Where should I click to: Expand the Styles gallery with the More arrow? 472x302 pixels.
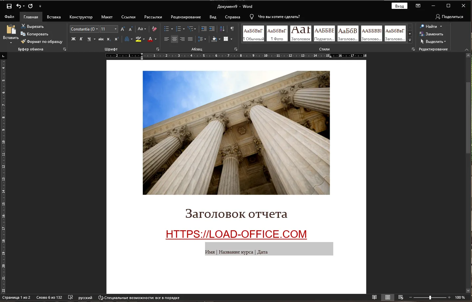tap(410, 40)
